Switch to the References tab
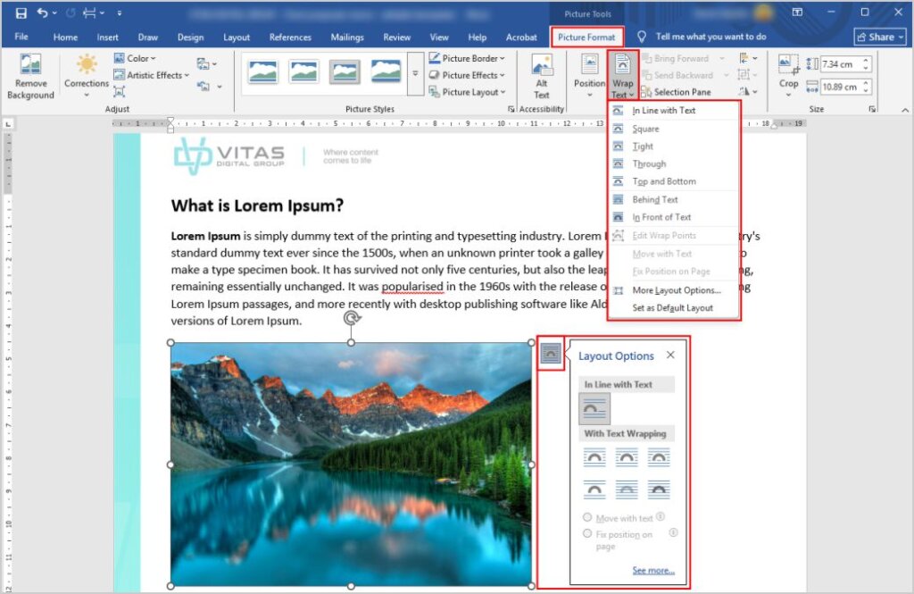 [290, 38]
